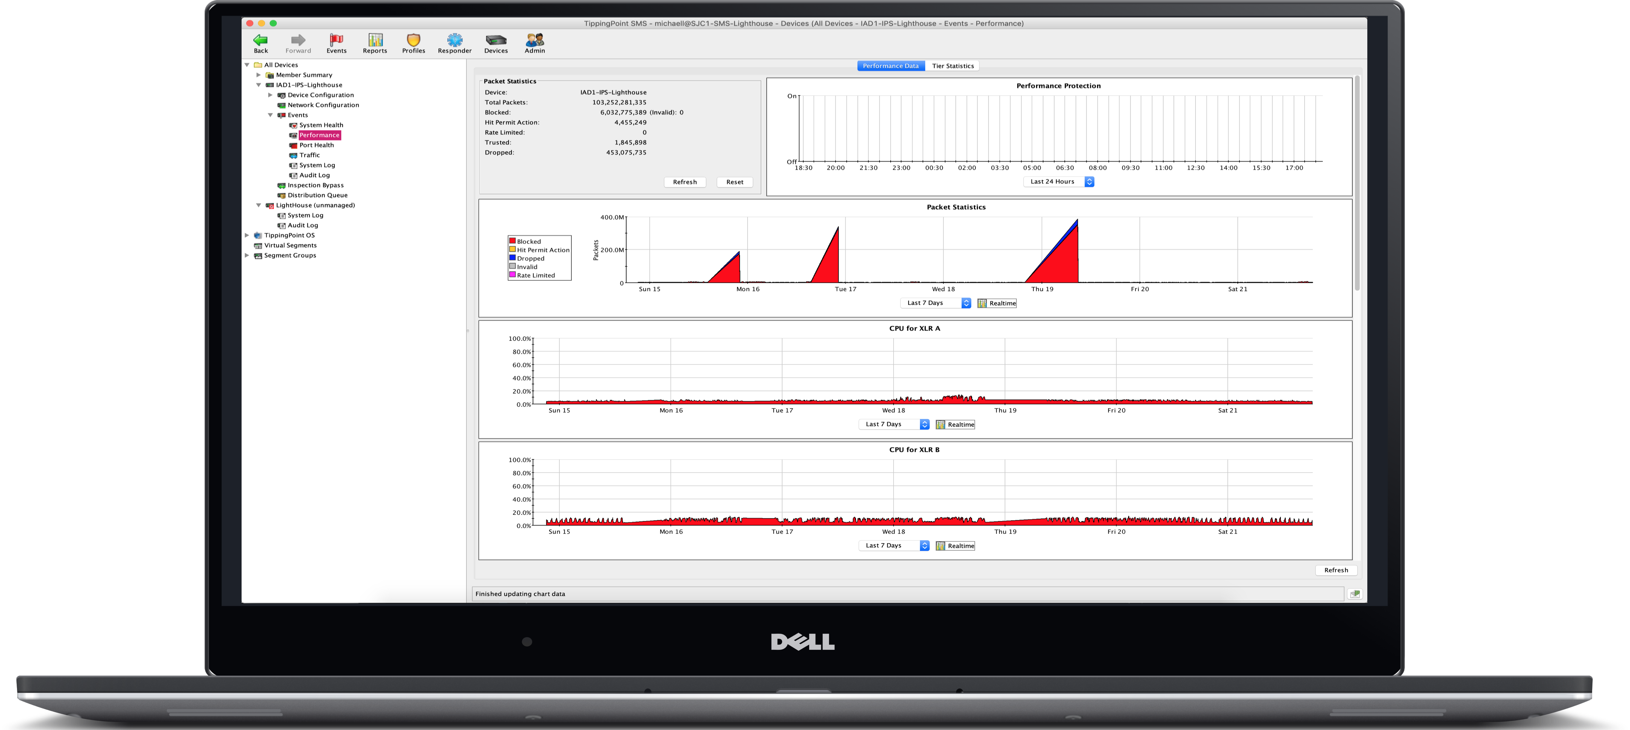Click the Finished updating chart data status
Image resolution: width=1630 pixels, height=730 pixels.
520,594
